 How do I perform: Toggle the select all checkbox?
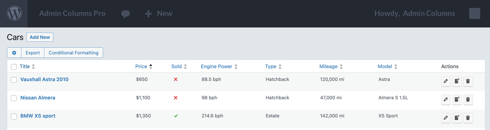[14, 67]
